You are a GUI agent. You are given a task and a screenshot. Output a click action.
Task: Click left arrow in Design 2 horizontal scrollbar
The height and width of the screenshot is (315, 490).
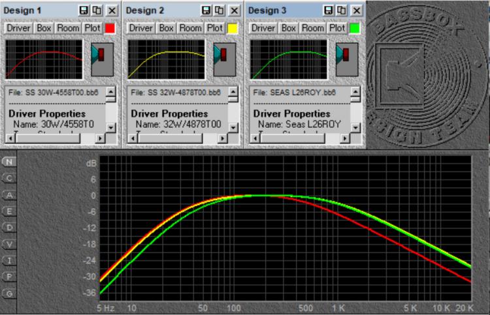pyautogui.click(x=133, y=138)
